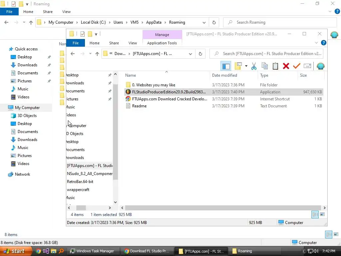This screenshot has height=256, width=341.
Task: Switch to details view in FTUApps window
Action: tap(315, 214)
